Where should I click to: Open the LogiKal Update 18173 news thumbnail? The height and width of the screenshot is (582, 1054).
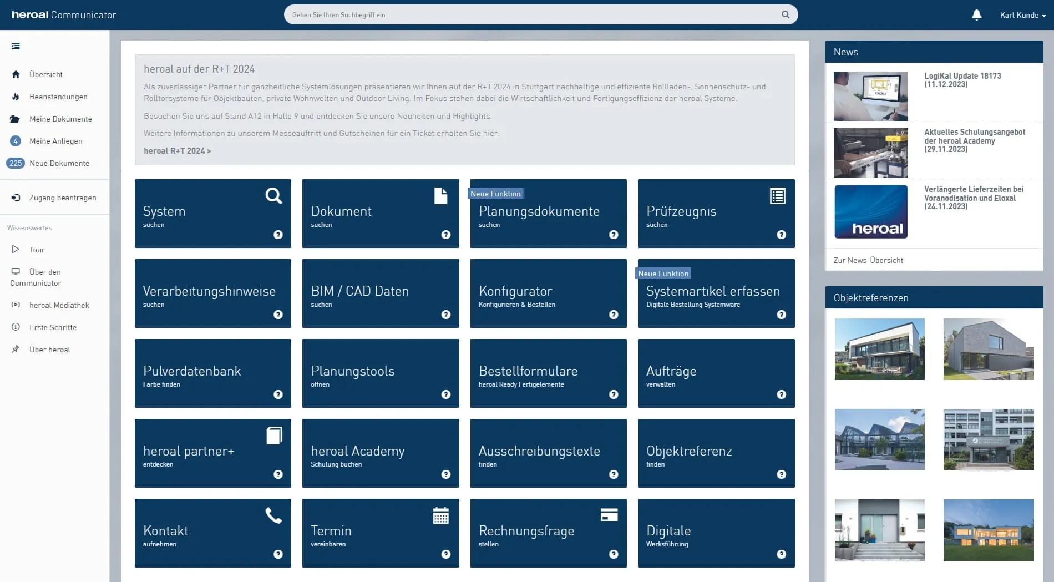click(870, 96)
